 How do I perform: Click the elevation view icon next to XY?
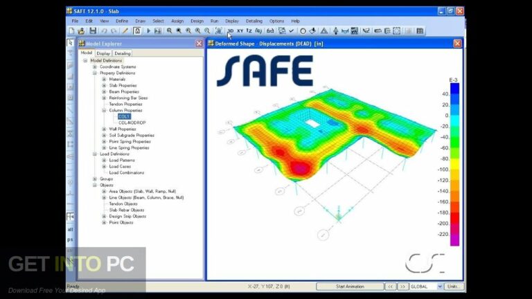pyautogui.click(x=249, y=31)
